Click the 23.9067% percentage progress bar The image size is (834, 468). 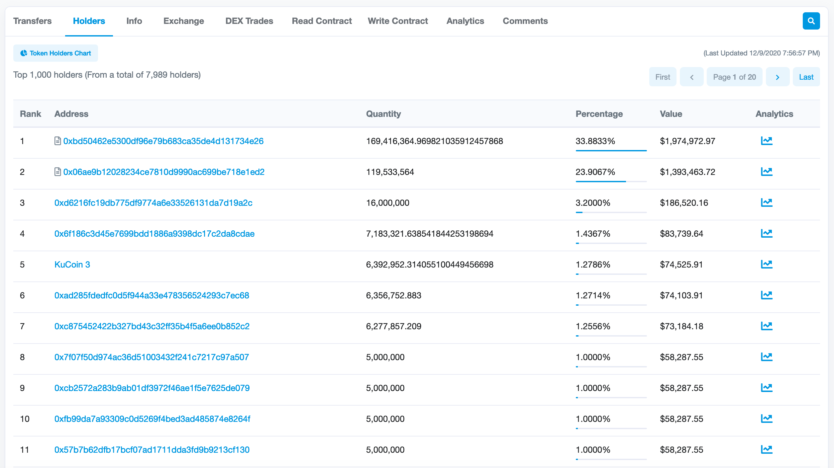tap(611, 182)
